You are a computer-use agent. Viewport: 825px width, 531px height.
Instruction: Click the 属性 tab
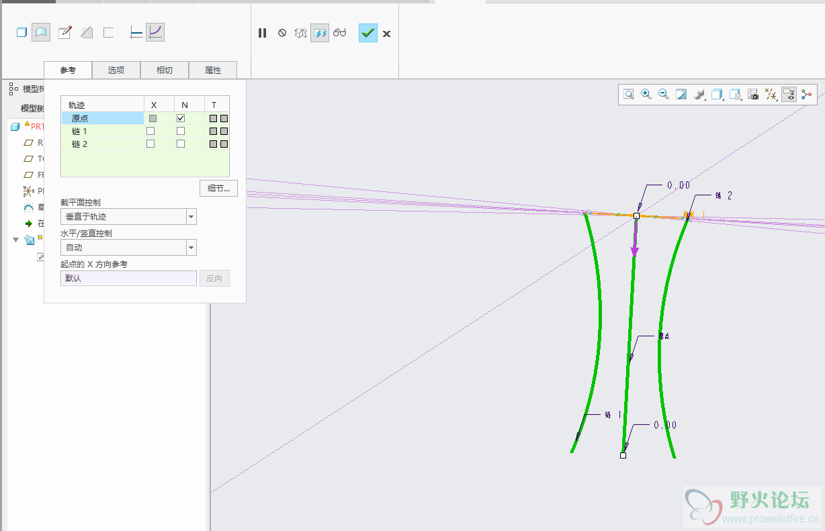coord(213,70)
